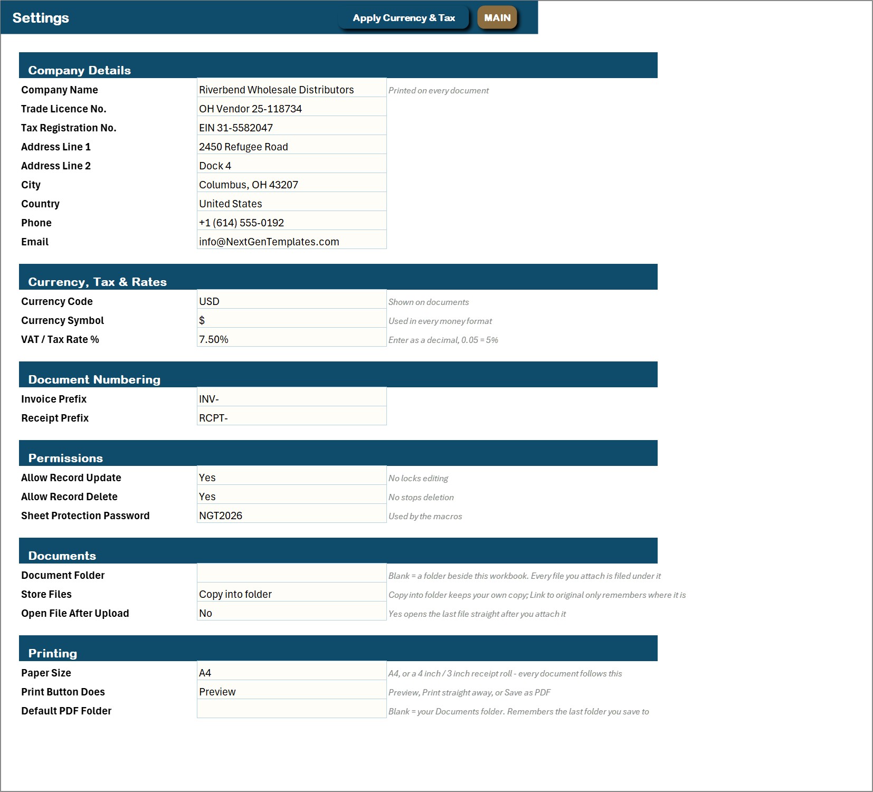Edit the Phone number field
Viewport: 873px width, 792px height.
(291, 221)
